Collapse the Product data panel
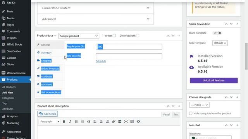The image size is (248, 139). point(179,36)
